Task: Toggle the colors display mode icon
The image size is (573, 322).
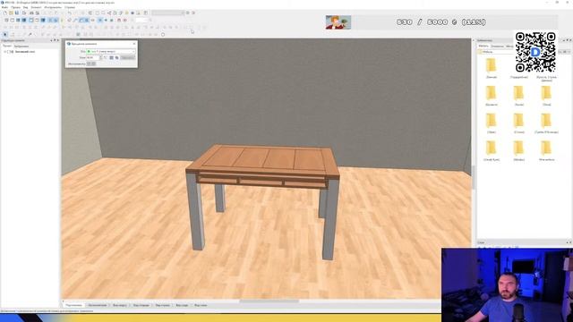Action: coord(18,20)
